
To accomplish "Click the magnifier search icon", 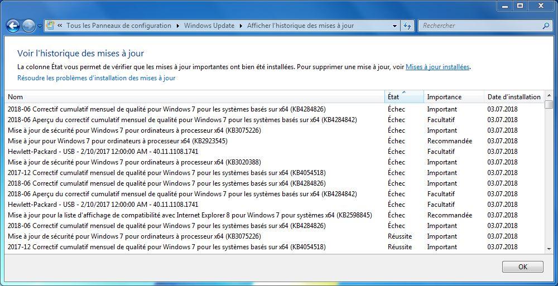I will [x=546, y=26].
